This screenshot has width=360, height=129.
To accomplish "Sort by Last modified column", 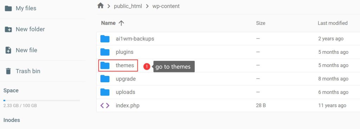I will coord(333,23).
